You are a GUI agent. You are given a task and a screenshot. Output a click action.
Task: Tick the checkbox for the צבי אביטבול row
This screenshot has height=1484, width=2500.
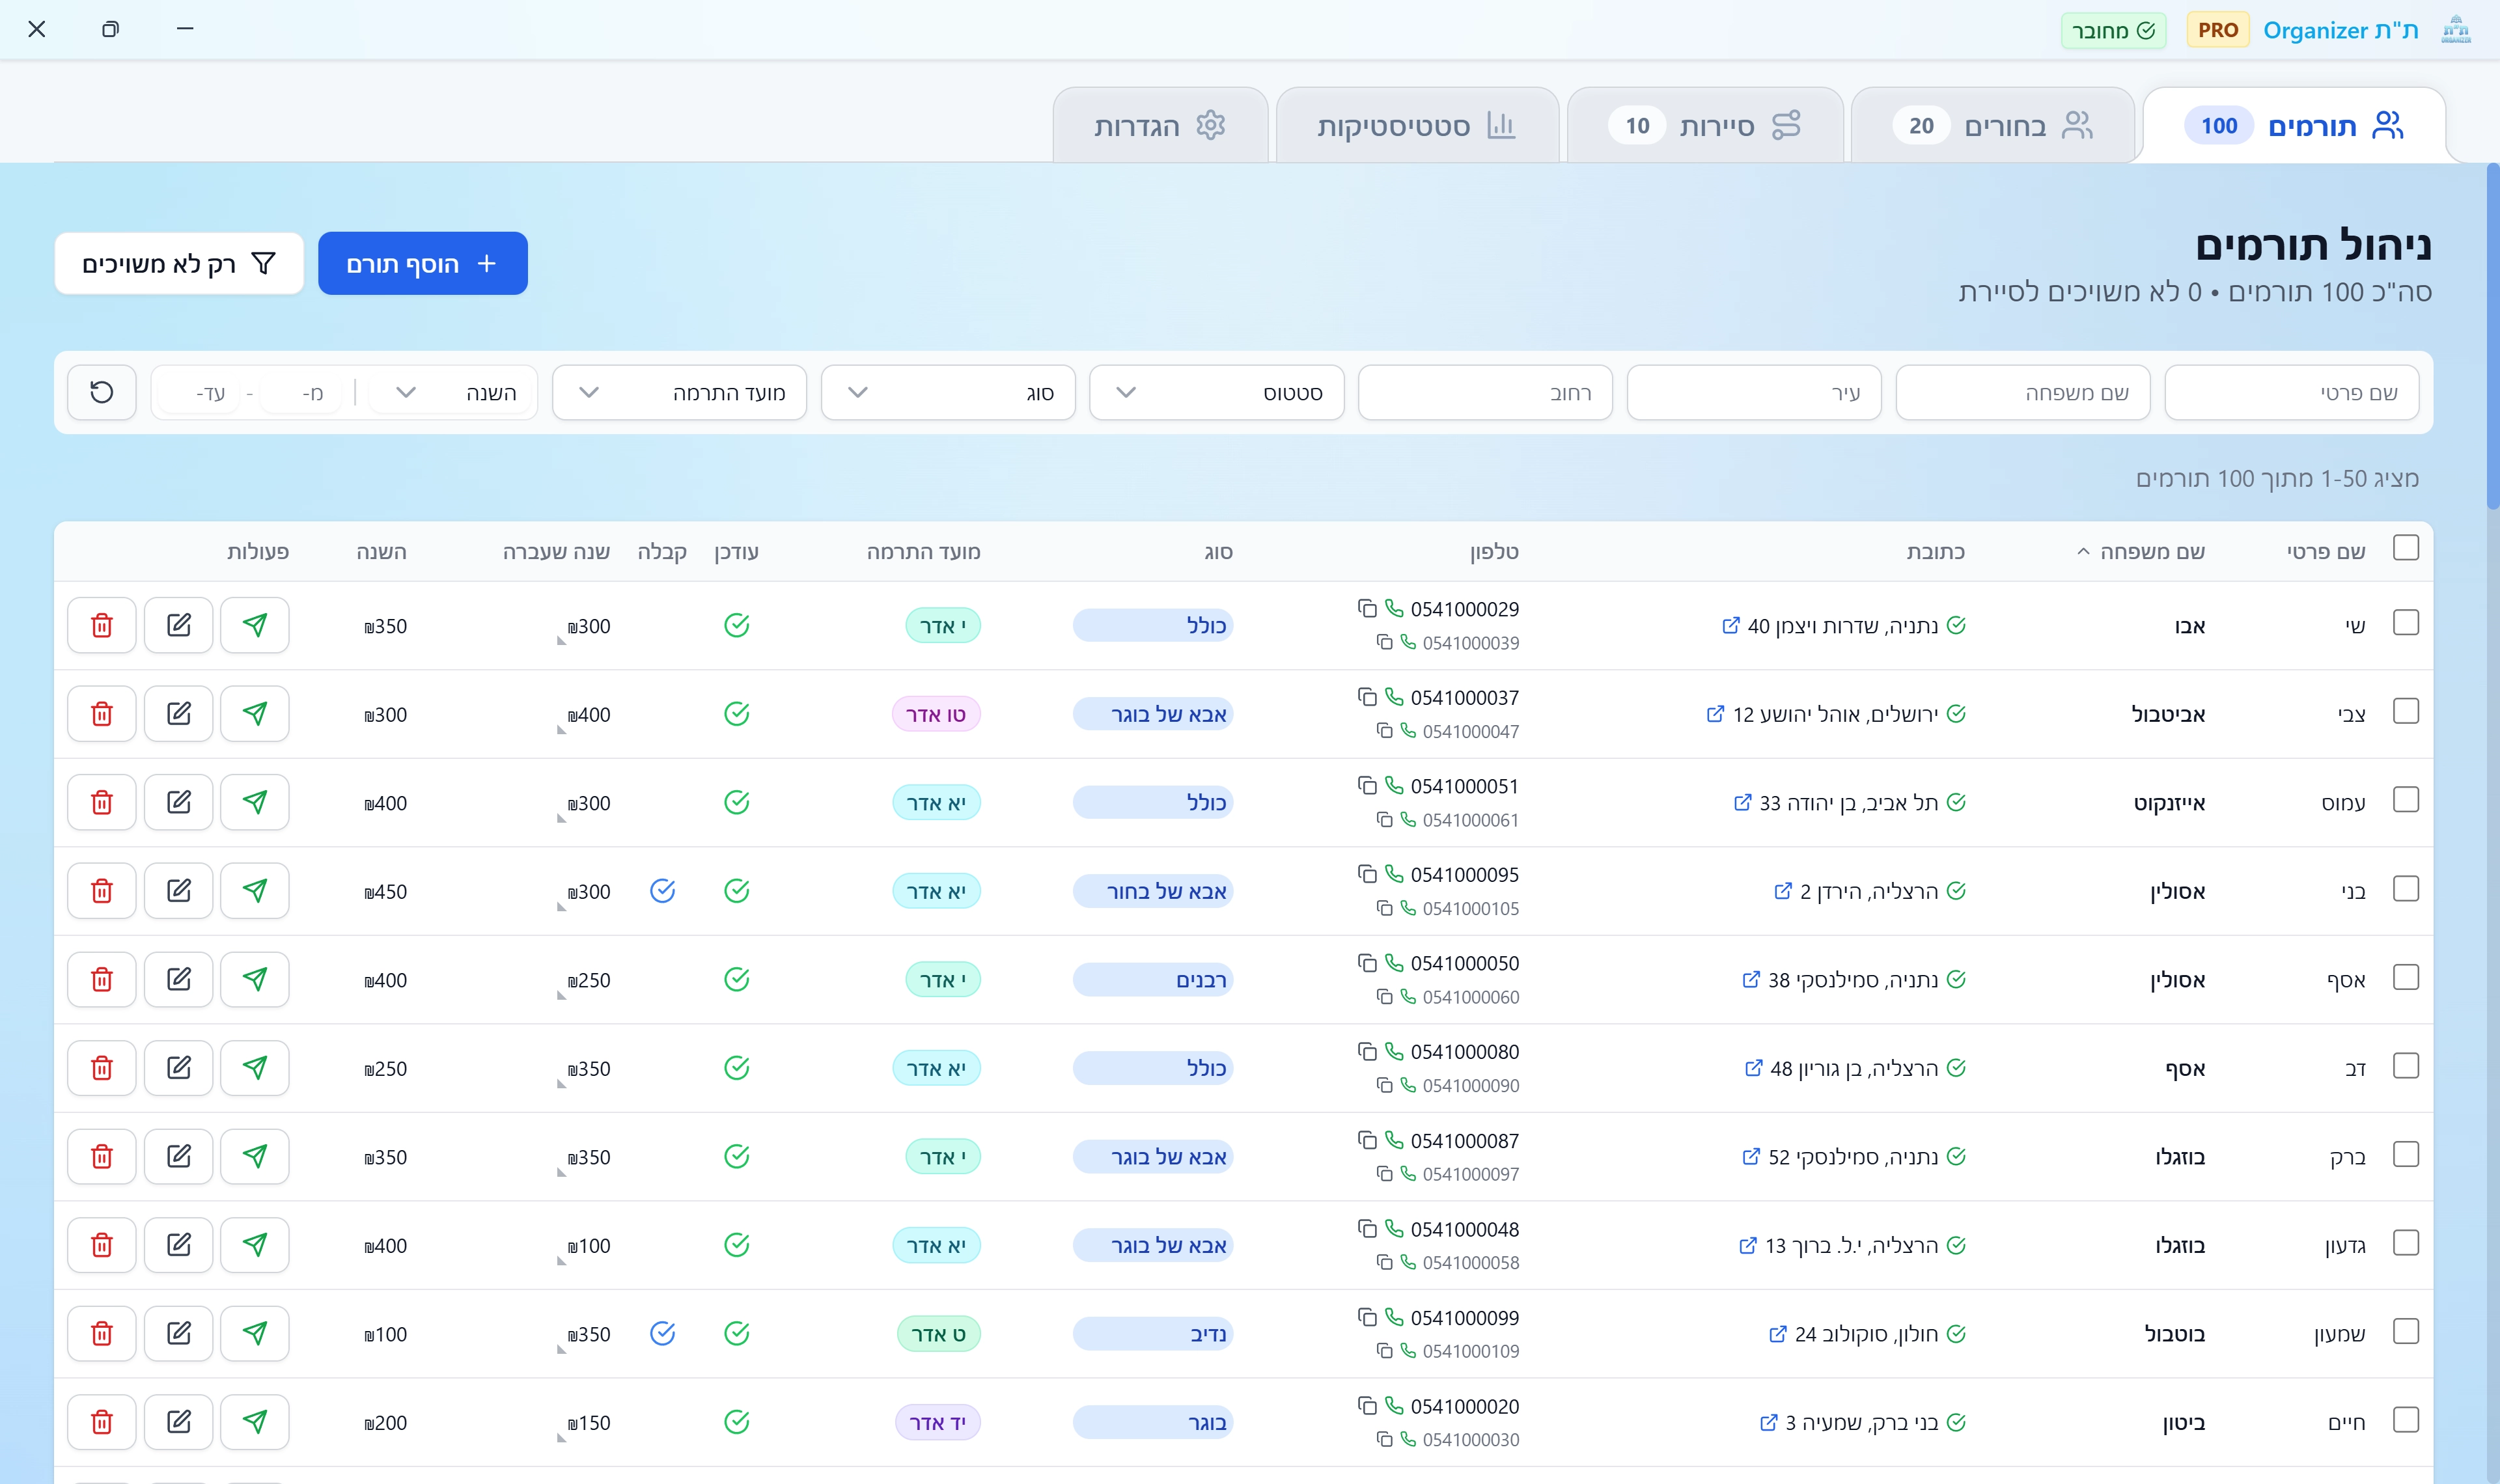tap(2405, 712)
